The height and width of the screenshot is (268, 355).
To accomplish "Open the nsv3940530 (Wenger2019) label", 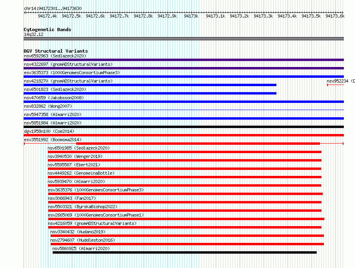I will click(75, 156).
